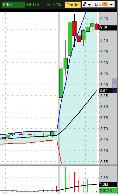
Task: Click the purple middle block between arrows
Action: (115, 86)
